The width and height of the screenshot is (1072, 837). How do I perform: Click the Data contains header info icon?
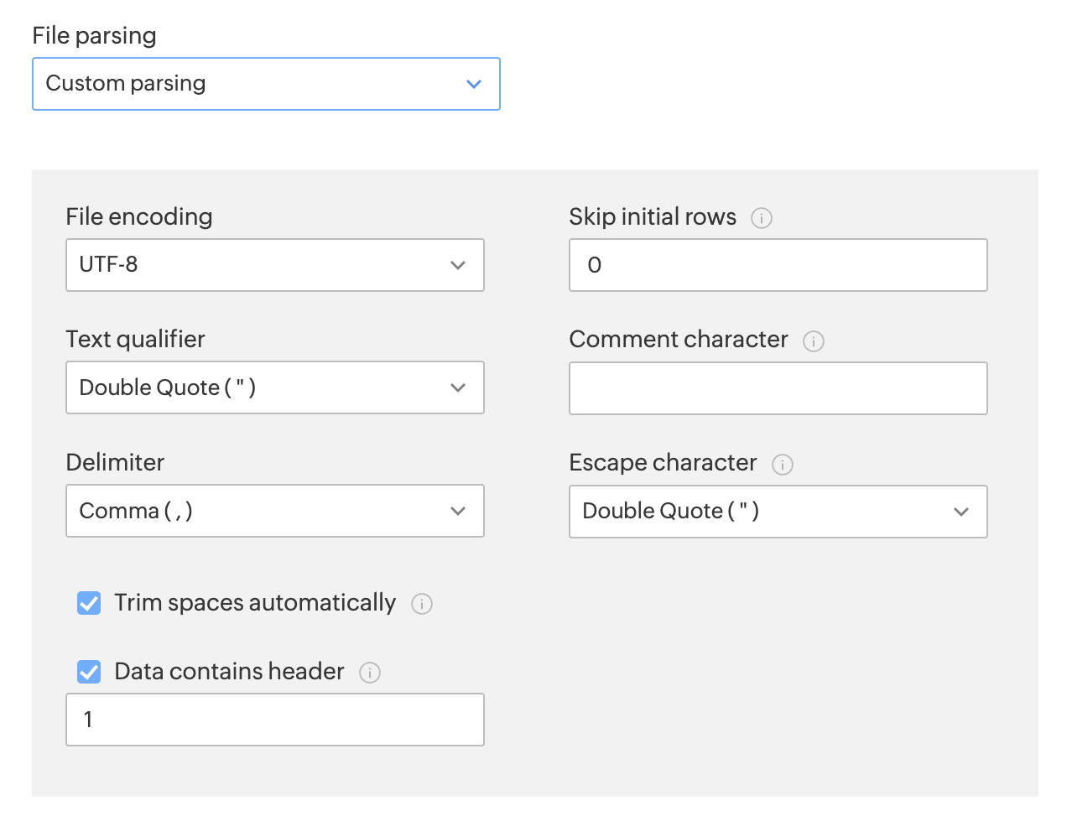tap(370, 673)
